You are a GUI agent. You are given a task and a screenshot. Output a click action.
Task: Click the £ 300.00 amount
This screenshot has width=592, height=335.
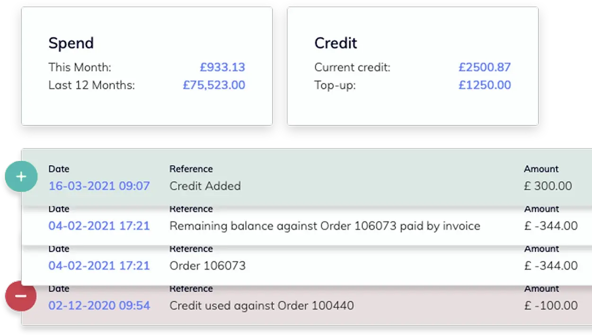click(548, 186)
